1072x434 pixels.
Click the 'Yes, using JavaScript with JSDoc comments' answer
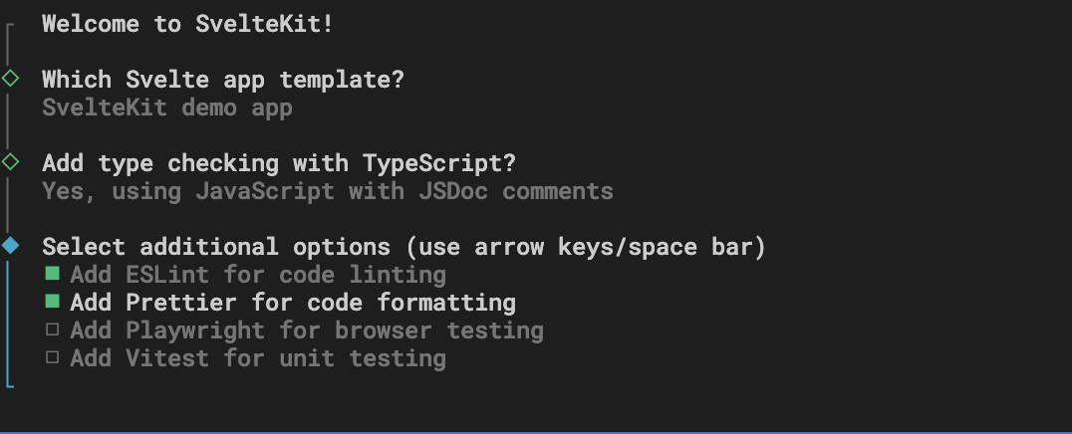coord(328,191)
